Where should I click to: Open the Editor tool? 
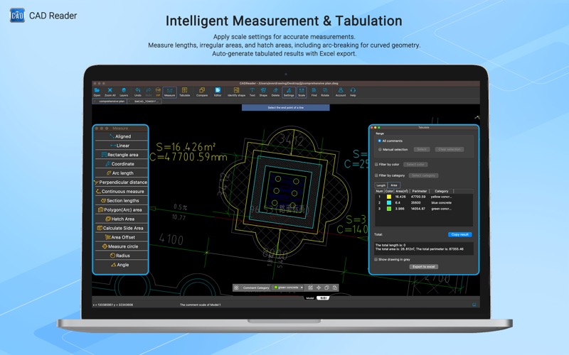click(x=218, y=92)
